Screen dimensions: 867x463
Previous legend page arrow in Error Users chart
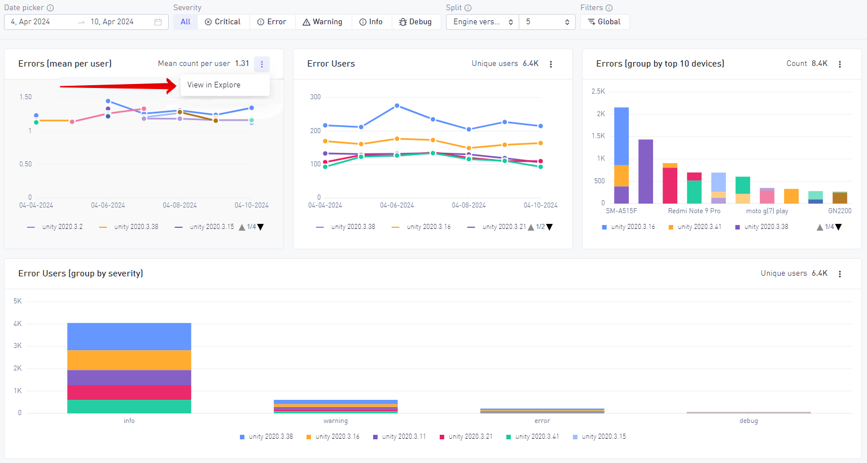pos(531,227)
